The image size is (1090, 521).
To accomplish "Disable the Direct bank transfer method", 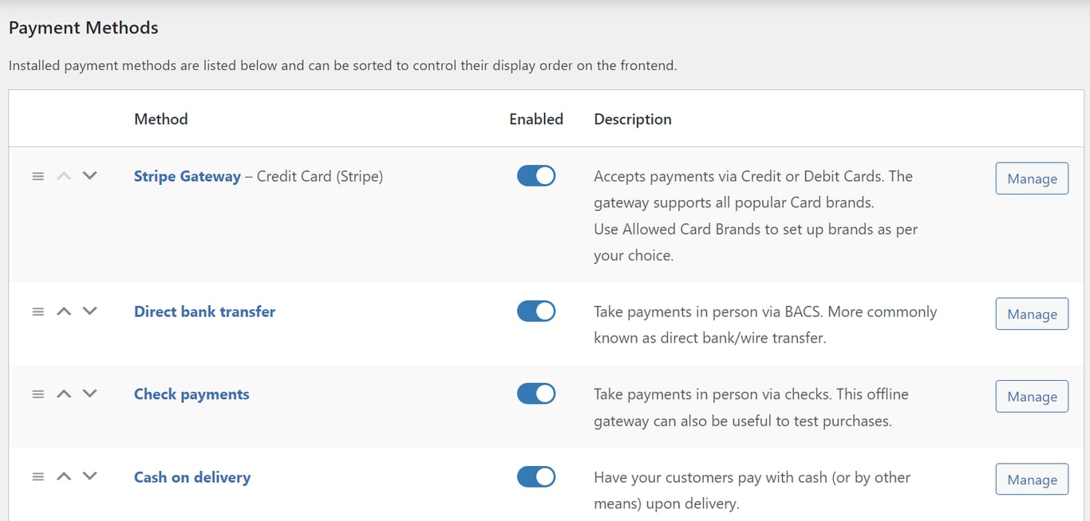I will tap(535, 311).
